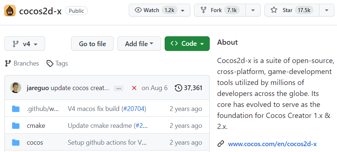
Task: Click the failed checks red X icon
Action: (x=134, y=88)
